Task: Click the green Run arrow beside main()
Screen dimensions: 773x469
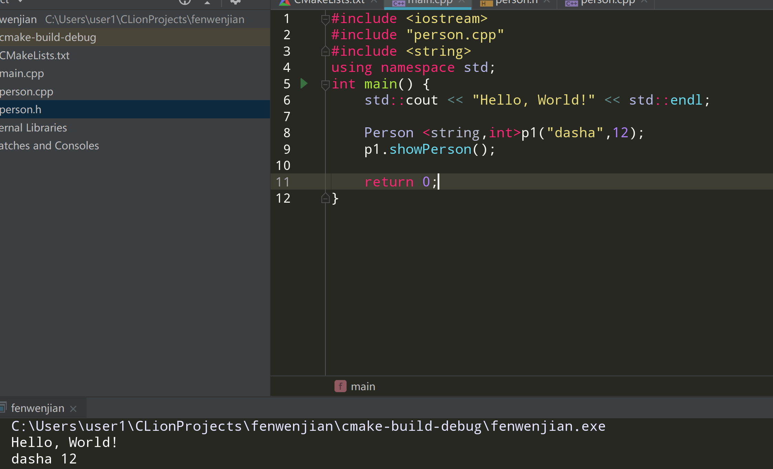Action: 304,84
